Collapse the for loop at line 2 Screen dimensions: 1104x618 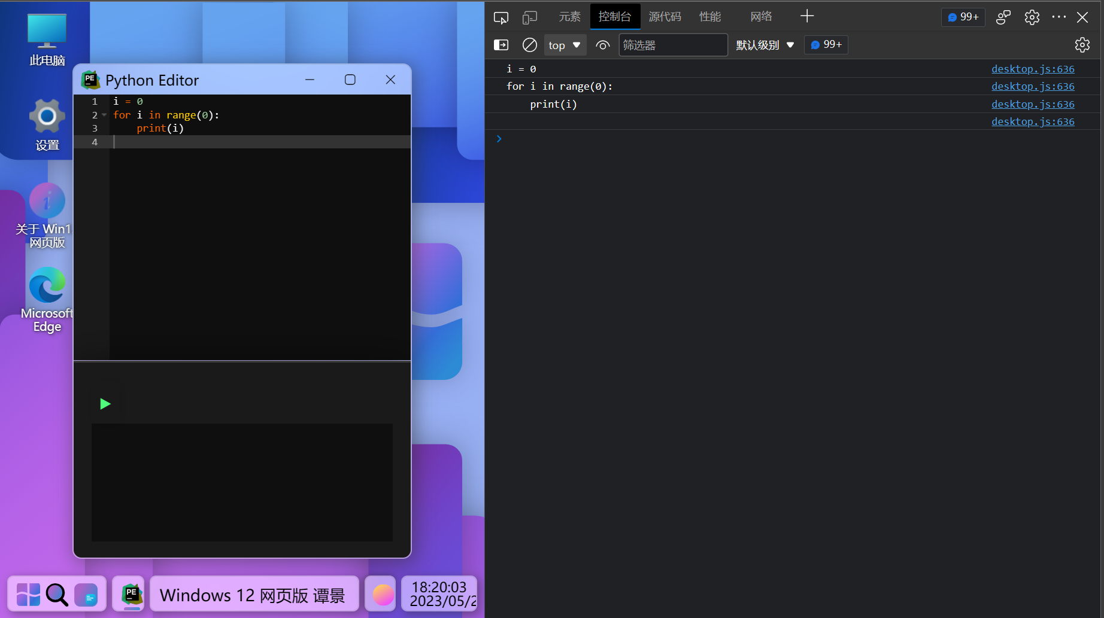pyautogui.click(x=103, y=114)
